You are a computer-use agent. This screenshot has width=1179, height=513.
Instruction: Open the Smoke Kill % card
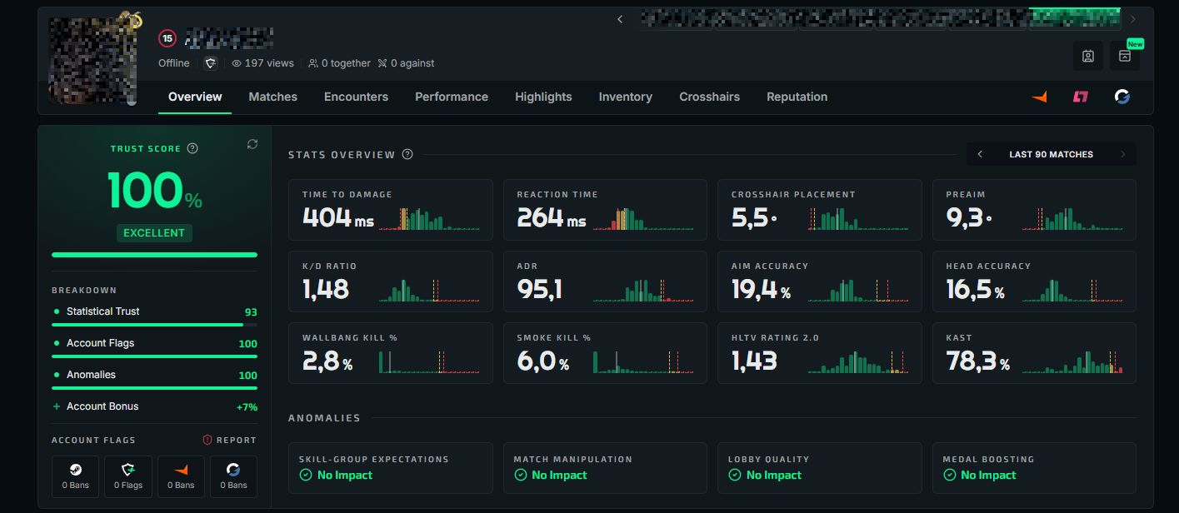(605, 353)
